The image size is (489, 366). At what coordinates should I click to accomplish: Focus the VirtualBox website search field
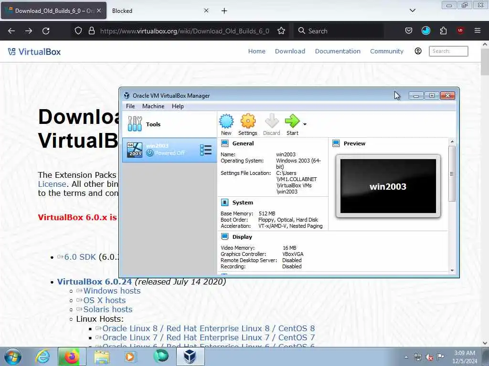448,51
